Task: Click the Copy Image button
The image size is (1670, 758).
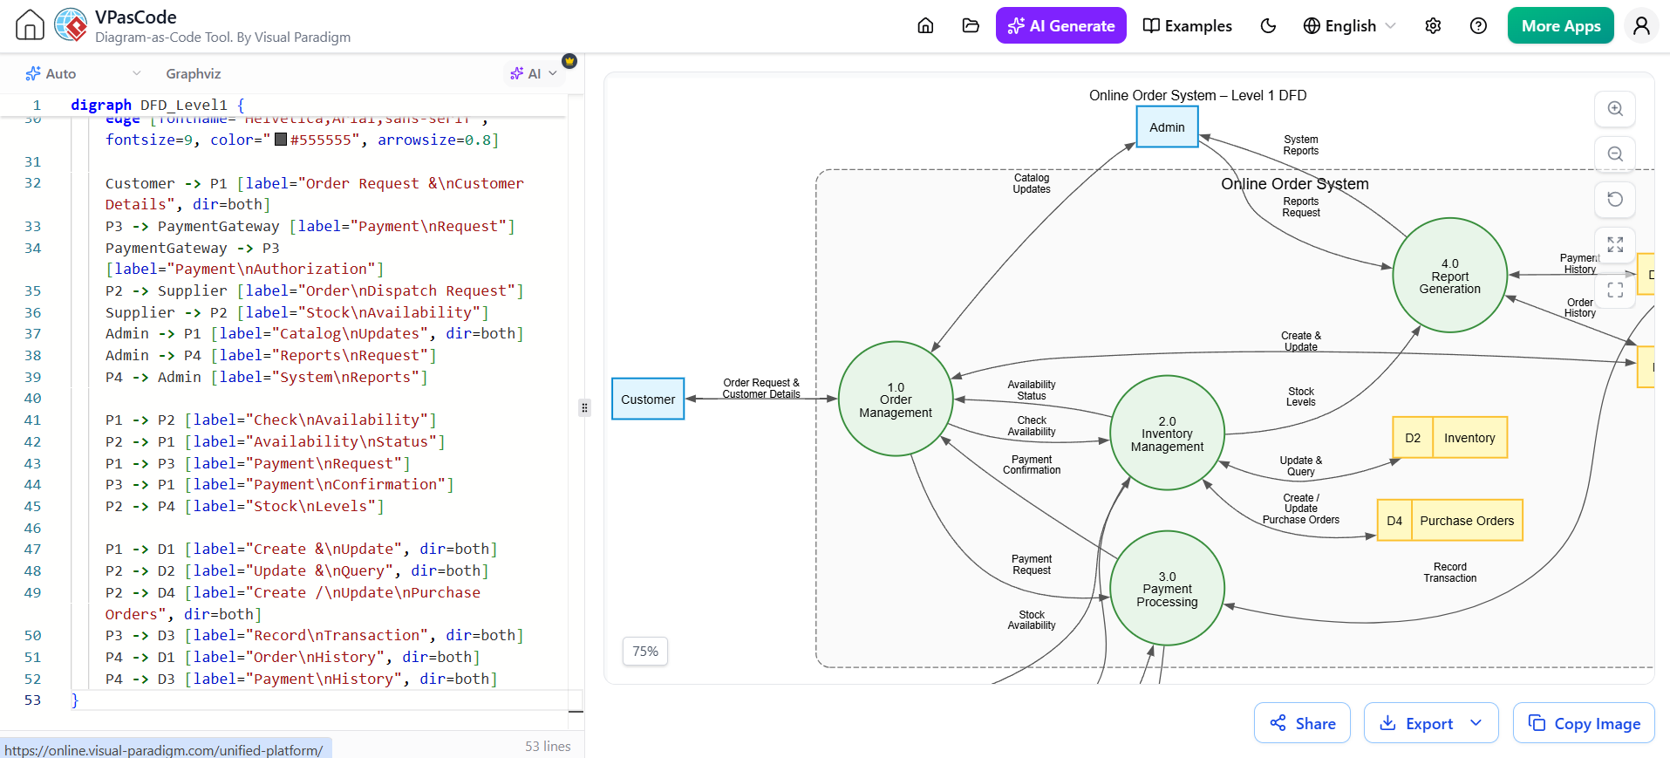Action: pos(1584,723)
